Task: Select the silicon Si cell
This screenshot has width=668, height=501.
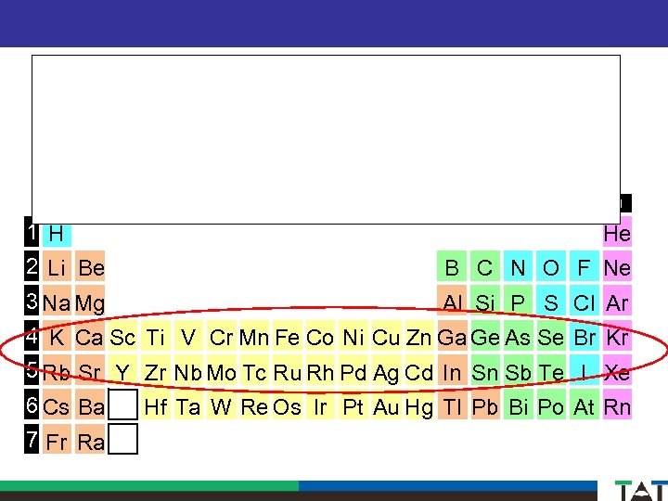Action: (x=485, y=301)
